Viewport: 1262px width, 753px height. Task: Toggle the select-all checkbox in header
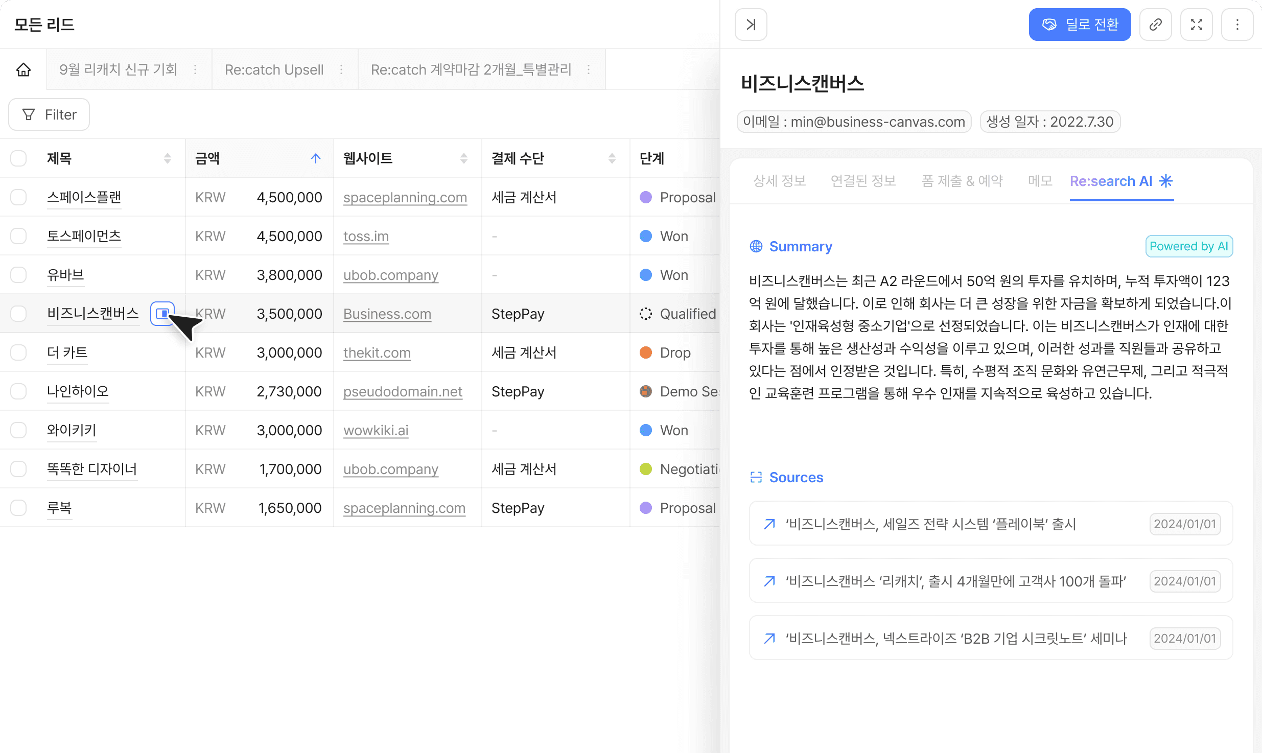pos(18,158)
